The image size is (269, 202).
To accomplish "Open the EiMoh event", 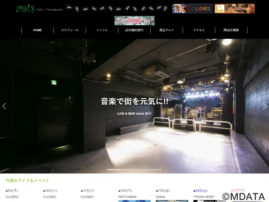I will [x=160, y=197].
